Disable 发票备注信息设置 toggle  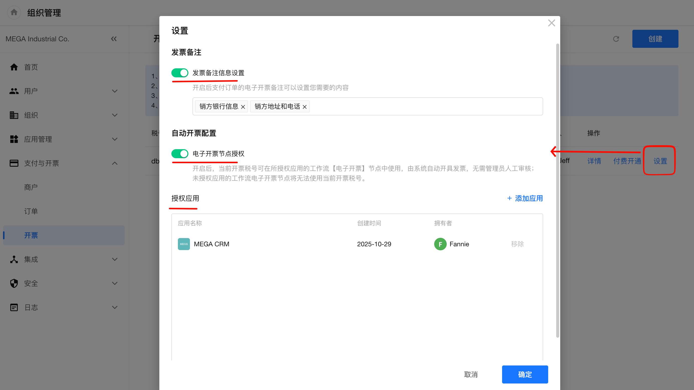click(x=180, y=73)
